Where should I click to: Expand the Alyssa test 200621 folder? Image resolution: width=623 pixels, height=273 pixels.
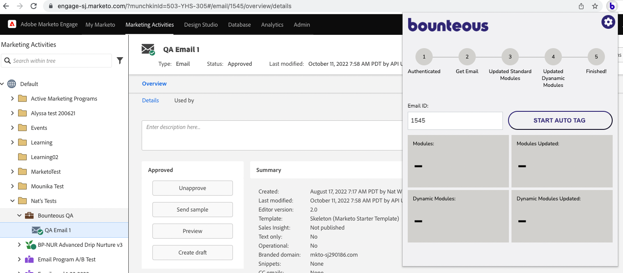click(12, 113)
